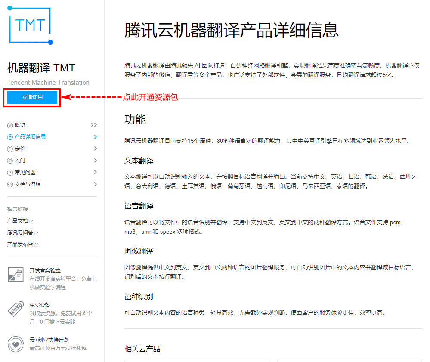Open the 产品发布台 link
Viewport: 430px width, 362px height.
coord(20,244)
